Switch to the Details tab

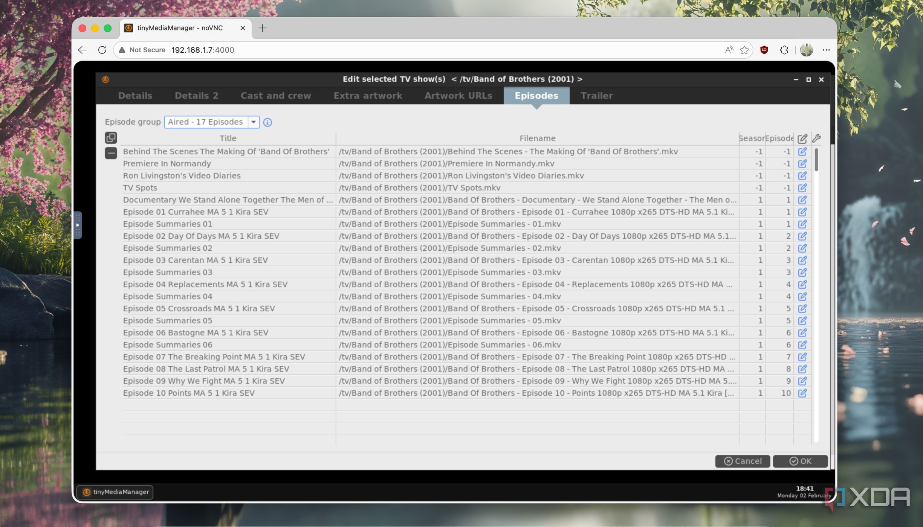(135, 96)
